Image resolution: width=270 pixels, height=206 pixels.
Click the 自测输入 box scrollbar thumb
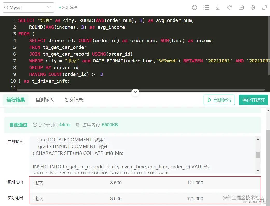258,155
